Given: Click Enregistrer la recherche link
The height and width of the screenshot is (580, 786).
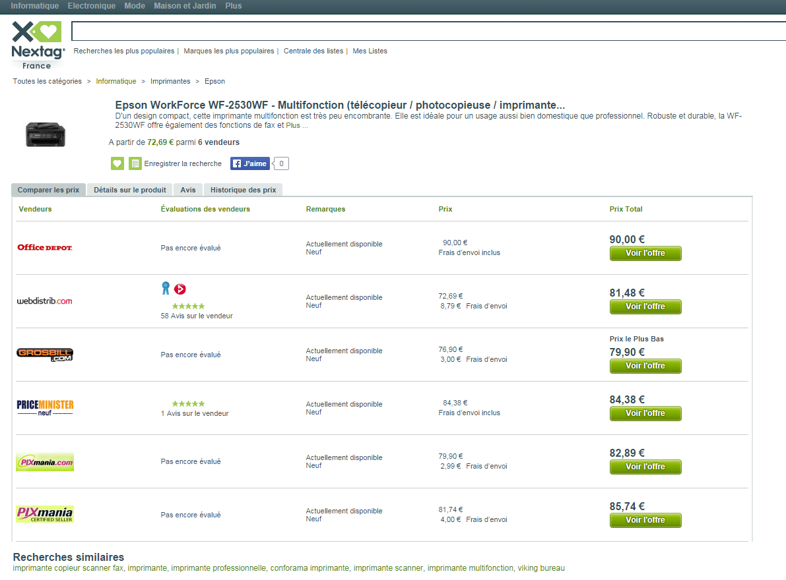Looking at the screenshot, I should click(x=183, y=163).
